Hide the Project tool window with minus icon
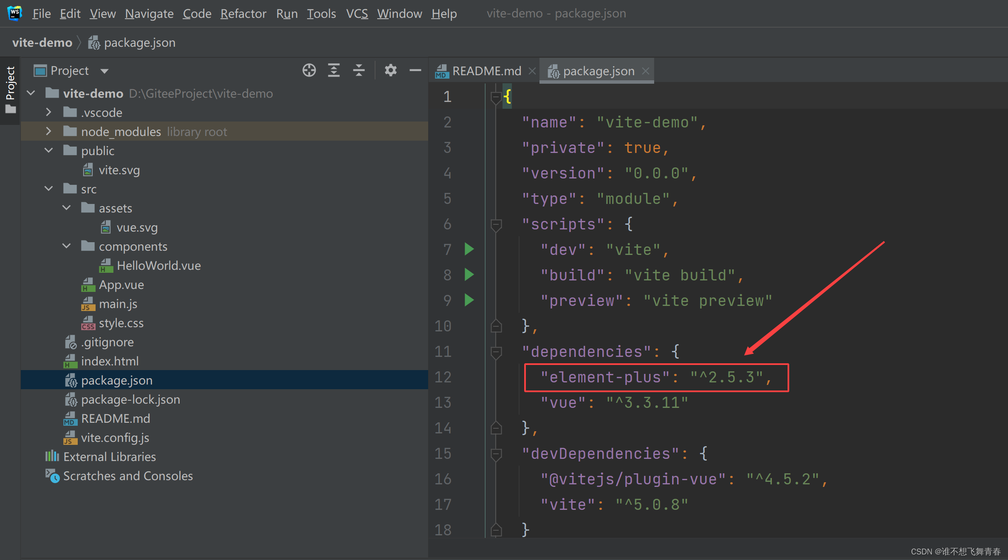The image size is (1008, 560). pyautogui.click(x=415, y=70)
